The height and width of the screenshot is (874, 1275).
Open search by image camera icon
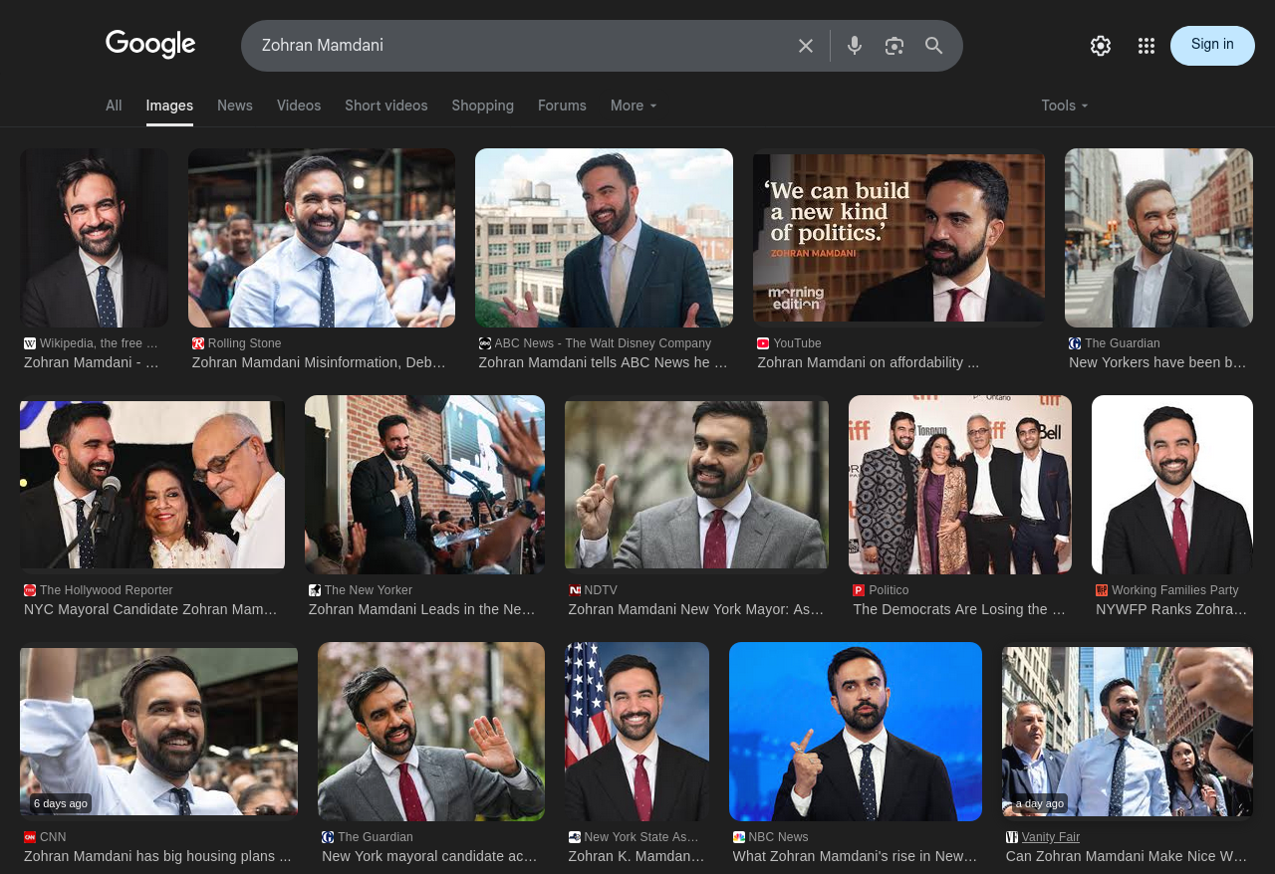pos(894,46)
